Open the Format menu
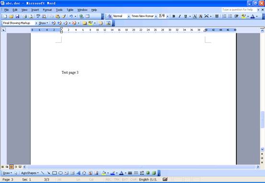This screenshot has width=265, height=183. point(47,10)
